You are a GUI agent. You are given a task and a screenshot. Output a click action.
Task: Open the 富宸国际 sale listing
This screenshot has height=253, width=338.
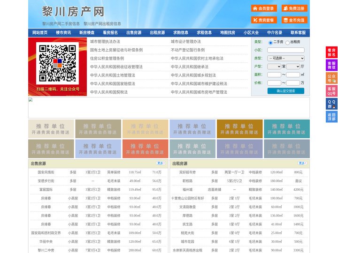pos(46,190)
